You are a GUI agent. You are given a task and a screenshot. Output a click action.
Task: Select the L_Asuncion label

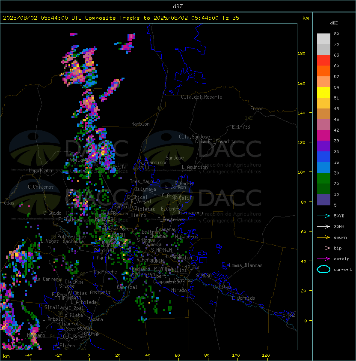pos(195,167)
